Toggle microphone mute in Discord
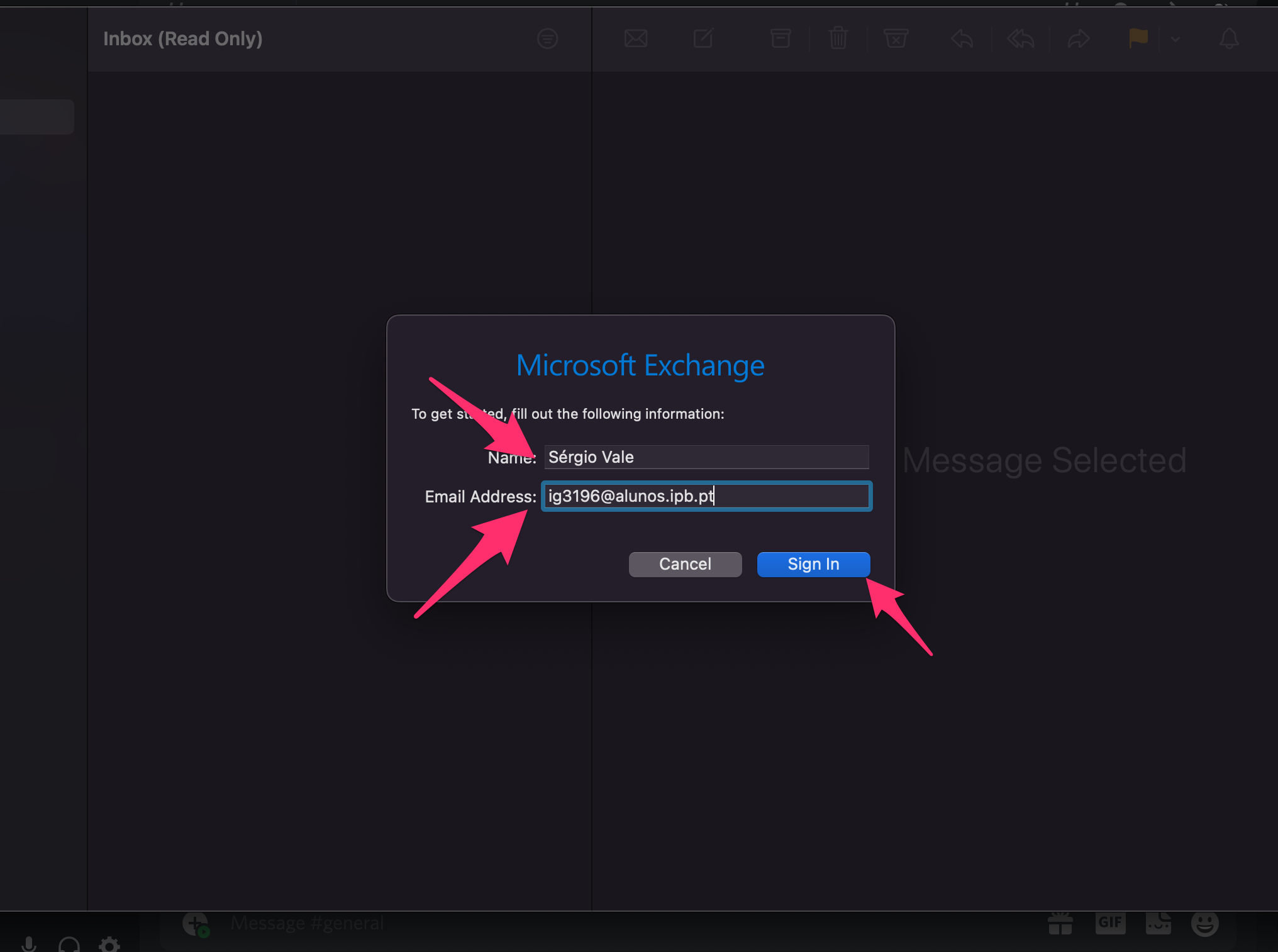The image size is (1278, 952). [29, 943]
